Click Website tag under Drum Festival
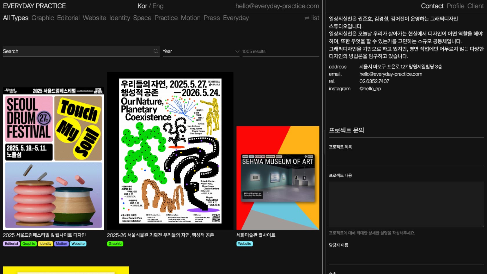 point(78,244)
